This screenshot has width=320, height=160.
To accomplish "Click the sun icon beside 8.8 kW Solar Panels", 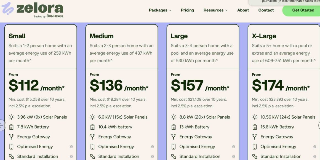I will tap(173, 117).
